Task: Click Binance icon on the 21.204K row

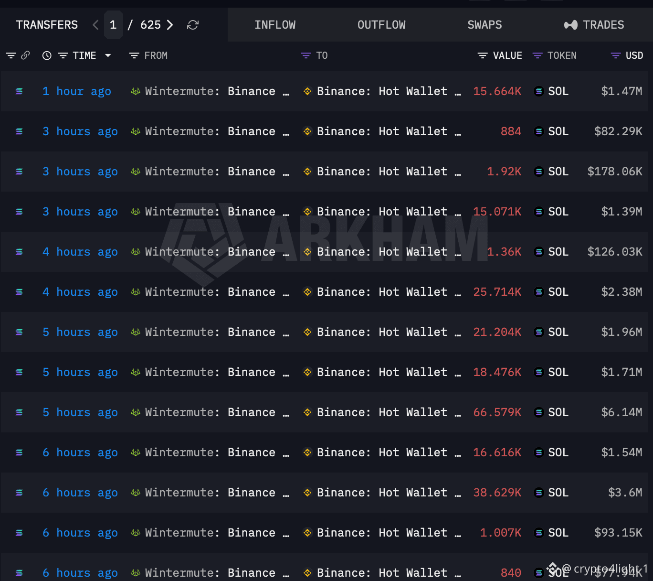Action: click(307, 332)
